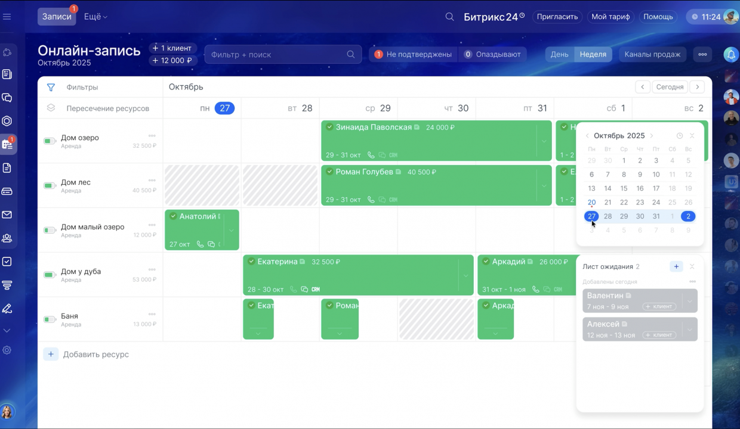Expand chevron on Екатерина Дом у дуба booking
740x429 pixels.
coord(466,275)
